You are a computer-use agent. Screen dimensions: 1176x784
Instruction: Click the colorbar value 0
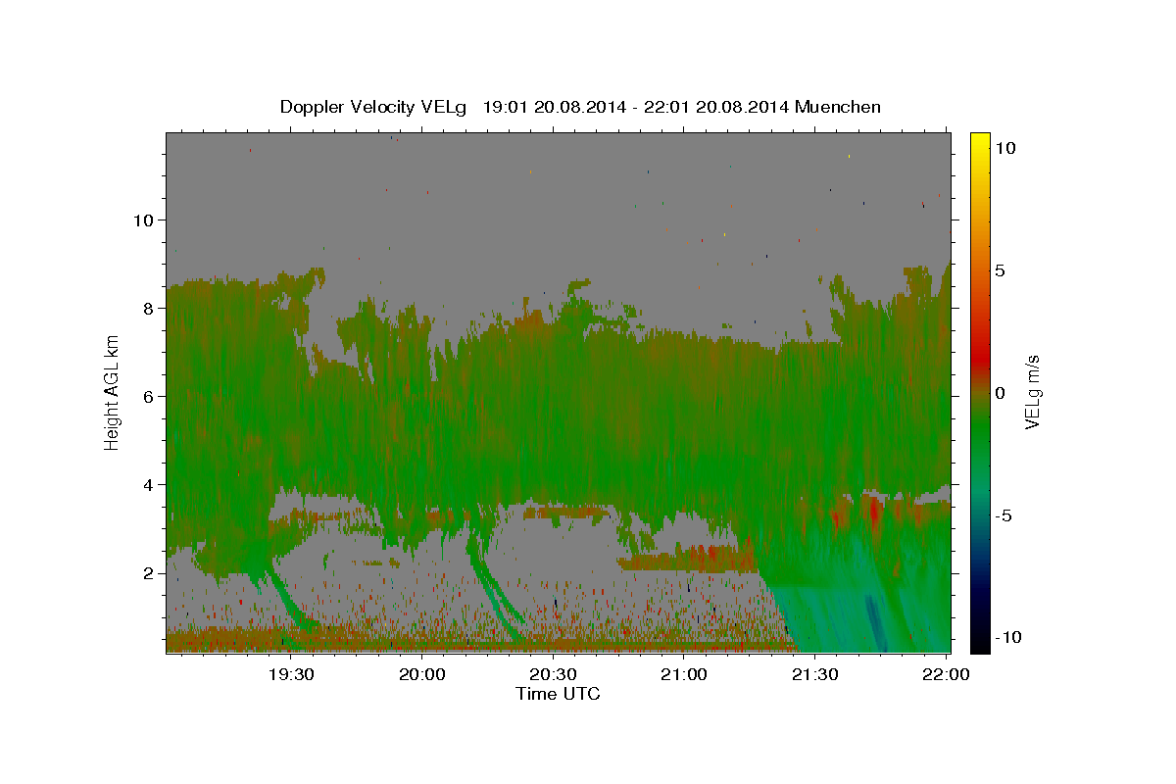(1000, 393)
